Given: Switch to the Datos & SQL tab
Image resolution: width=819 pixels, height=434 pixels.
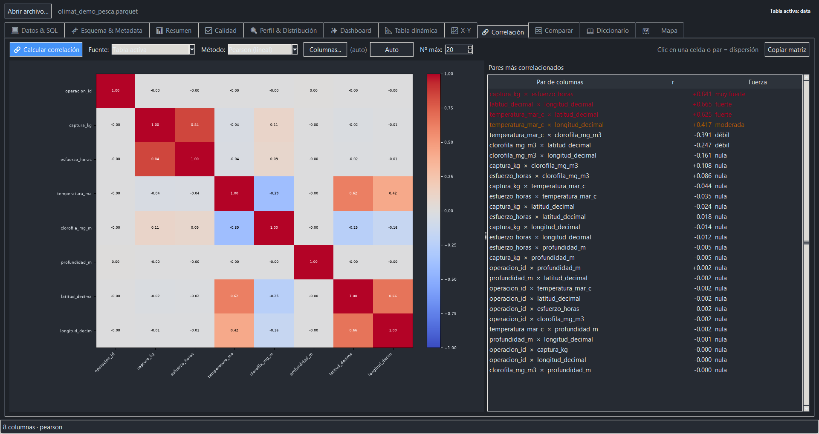Looking at the screenshot, I should click(x=35, y=31).
